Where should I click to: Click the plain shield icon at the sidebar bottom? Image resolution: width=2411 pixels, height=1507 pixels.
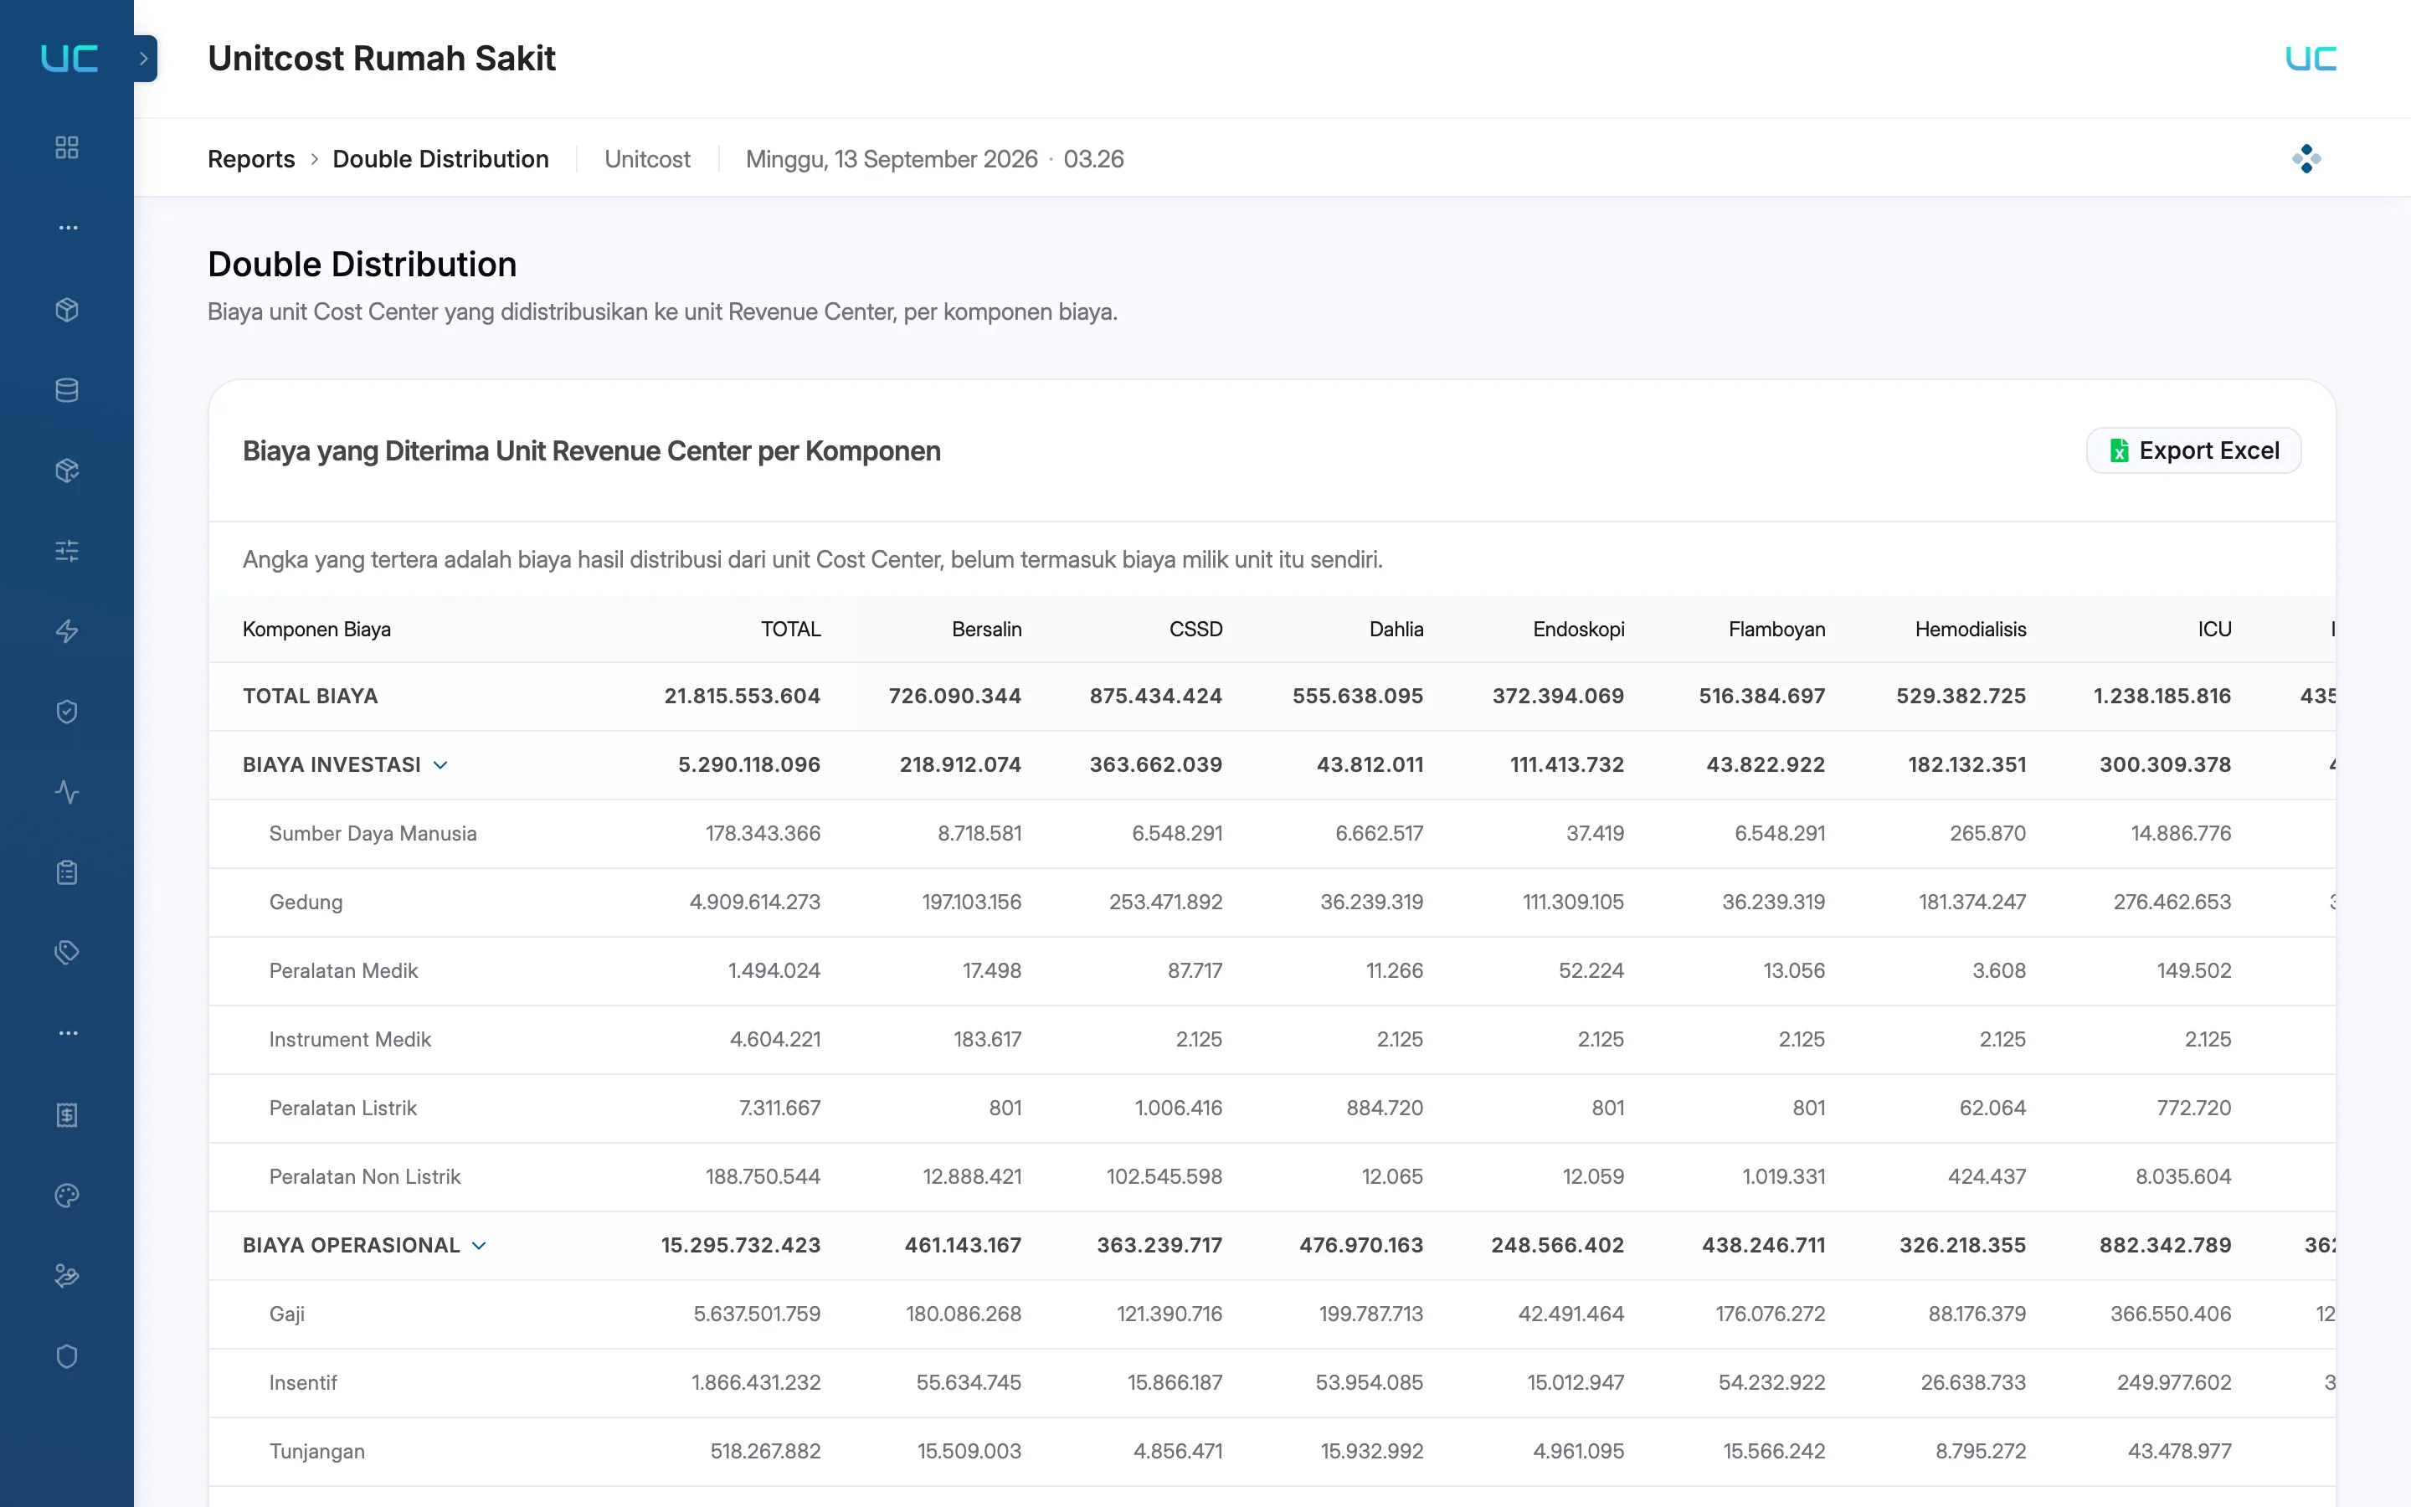click(67, 1356)
